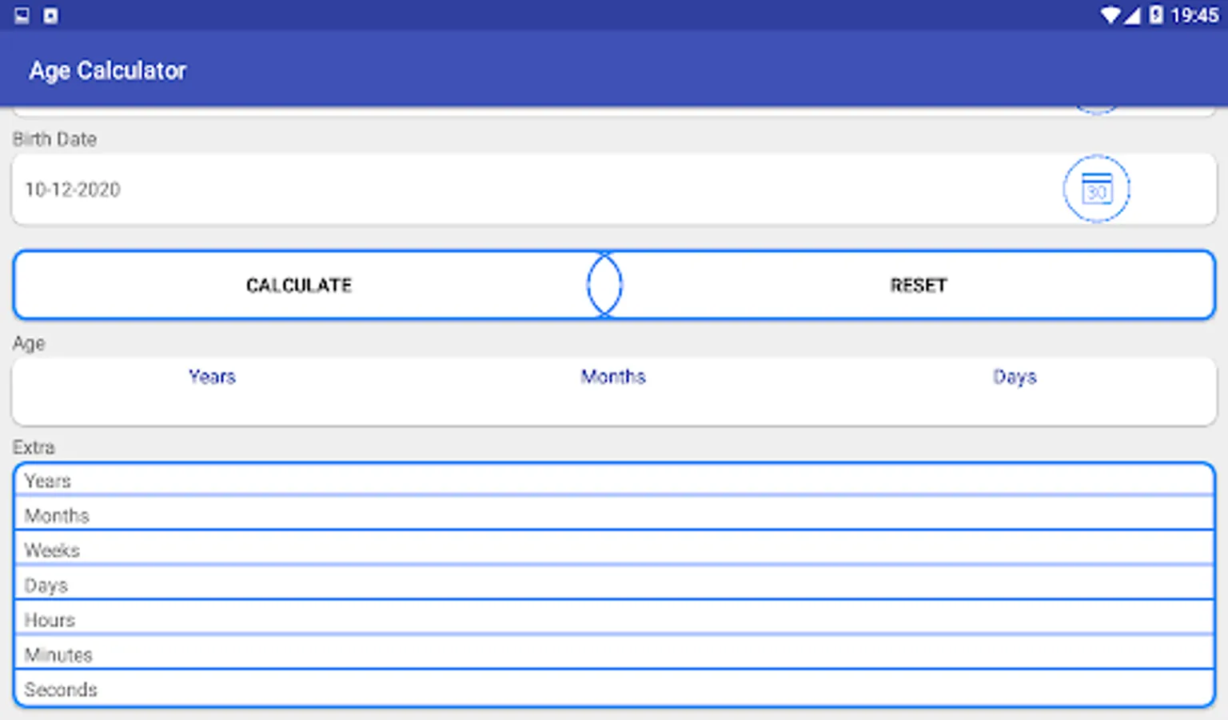Click the Extra section label

(34, 447)
